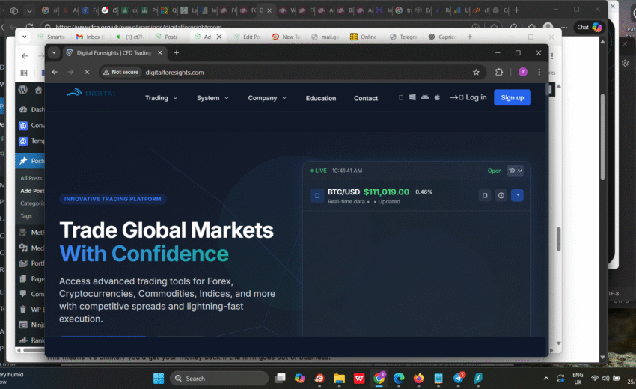Go back in the middle browser window
Image resolution: width=636 pixels, height=389 pixels.
coord(25,56)
